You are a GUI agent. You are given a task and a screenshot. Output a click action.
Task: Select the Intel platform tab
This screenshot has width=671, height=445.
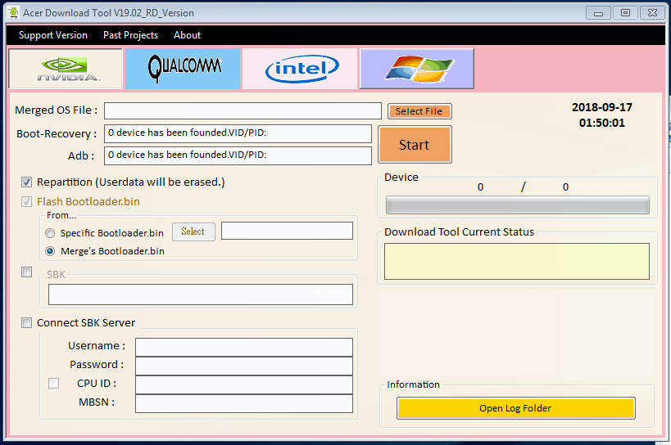[x=300, y=69]
